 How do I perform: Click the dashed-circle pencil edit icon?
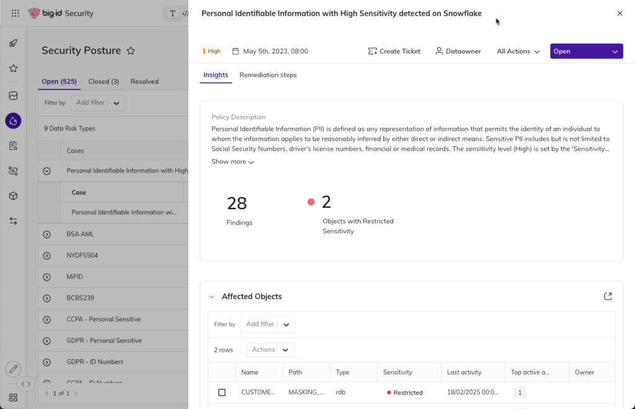[x=14, y=369]
